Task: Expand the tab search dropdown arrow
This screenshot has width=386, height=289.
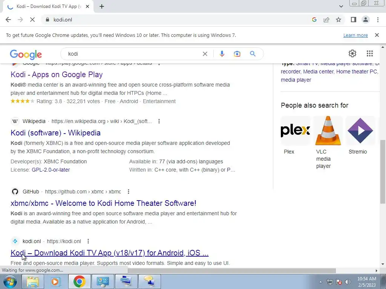Action: pyautogui.click(x=341, y=6)
